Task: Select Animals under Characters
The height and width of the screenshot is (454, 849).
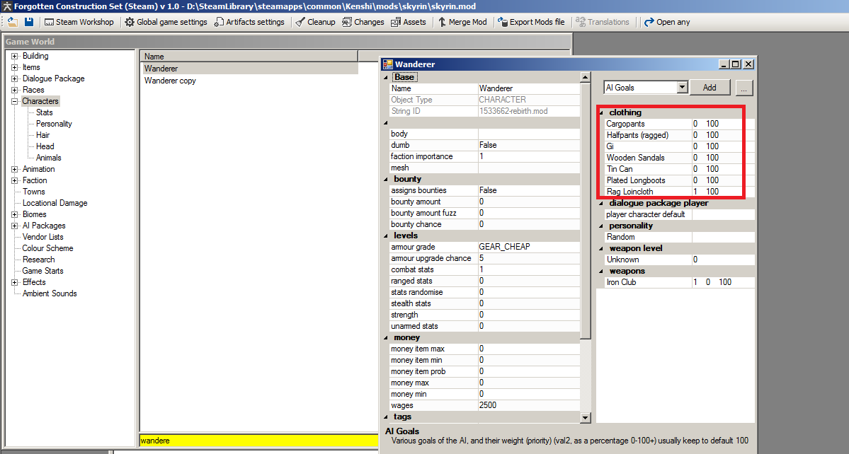Action: [49, 158]
